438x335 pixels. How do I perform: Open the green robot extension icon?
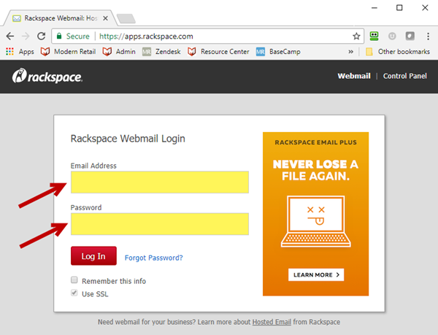pyautogui.click(x=374, y=36)
